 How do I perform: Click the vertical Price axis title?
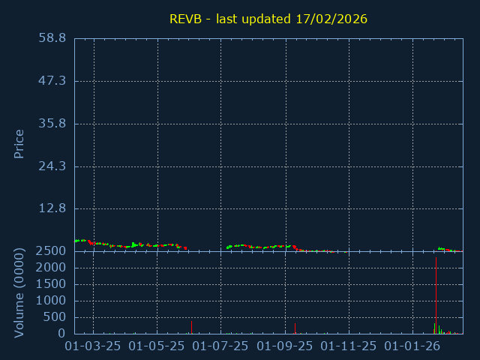[x=19, y=143]
